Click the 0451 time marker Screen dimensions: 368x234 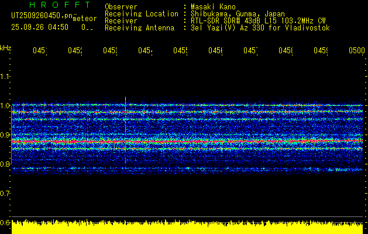(x=40, y=50)
